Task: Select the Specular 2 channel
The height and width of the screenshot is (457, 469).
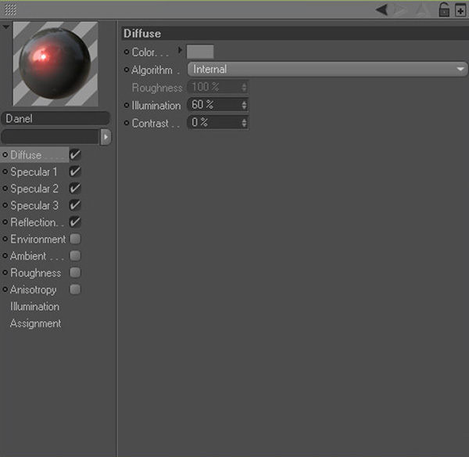Action: pyautogui.click(x=34, y=189)
